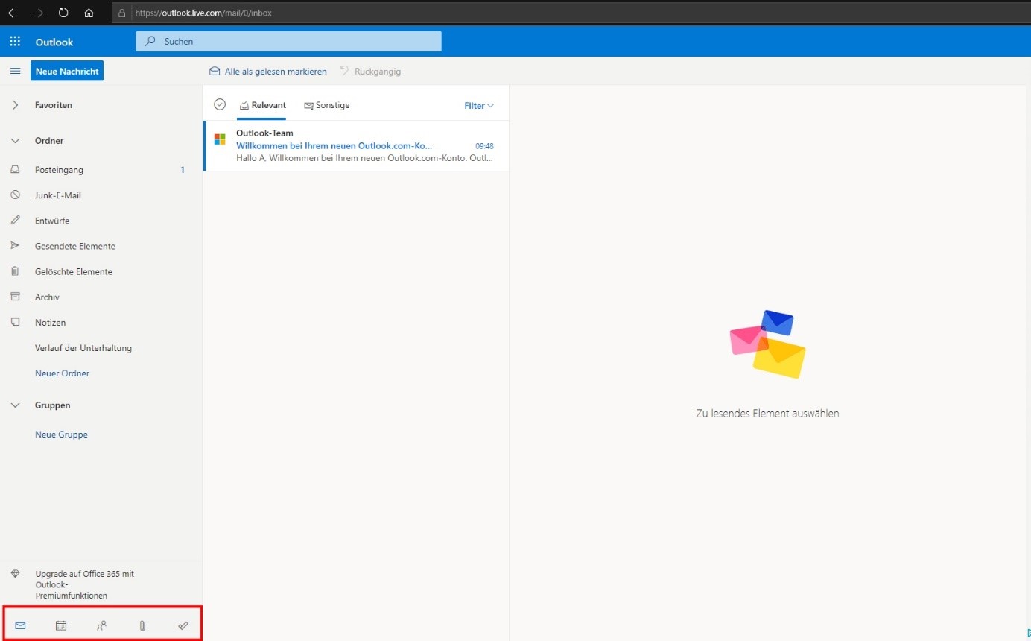This screenshot has height=641, width=1031.
Task: Open To Do via bottom checkmark icon
Action: (x=183, y=625)
